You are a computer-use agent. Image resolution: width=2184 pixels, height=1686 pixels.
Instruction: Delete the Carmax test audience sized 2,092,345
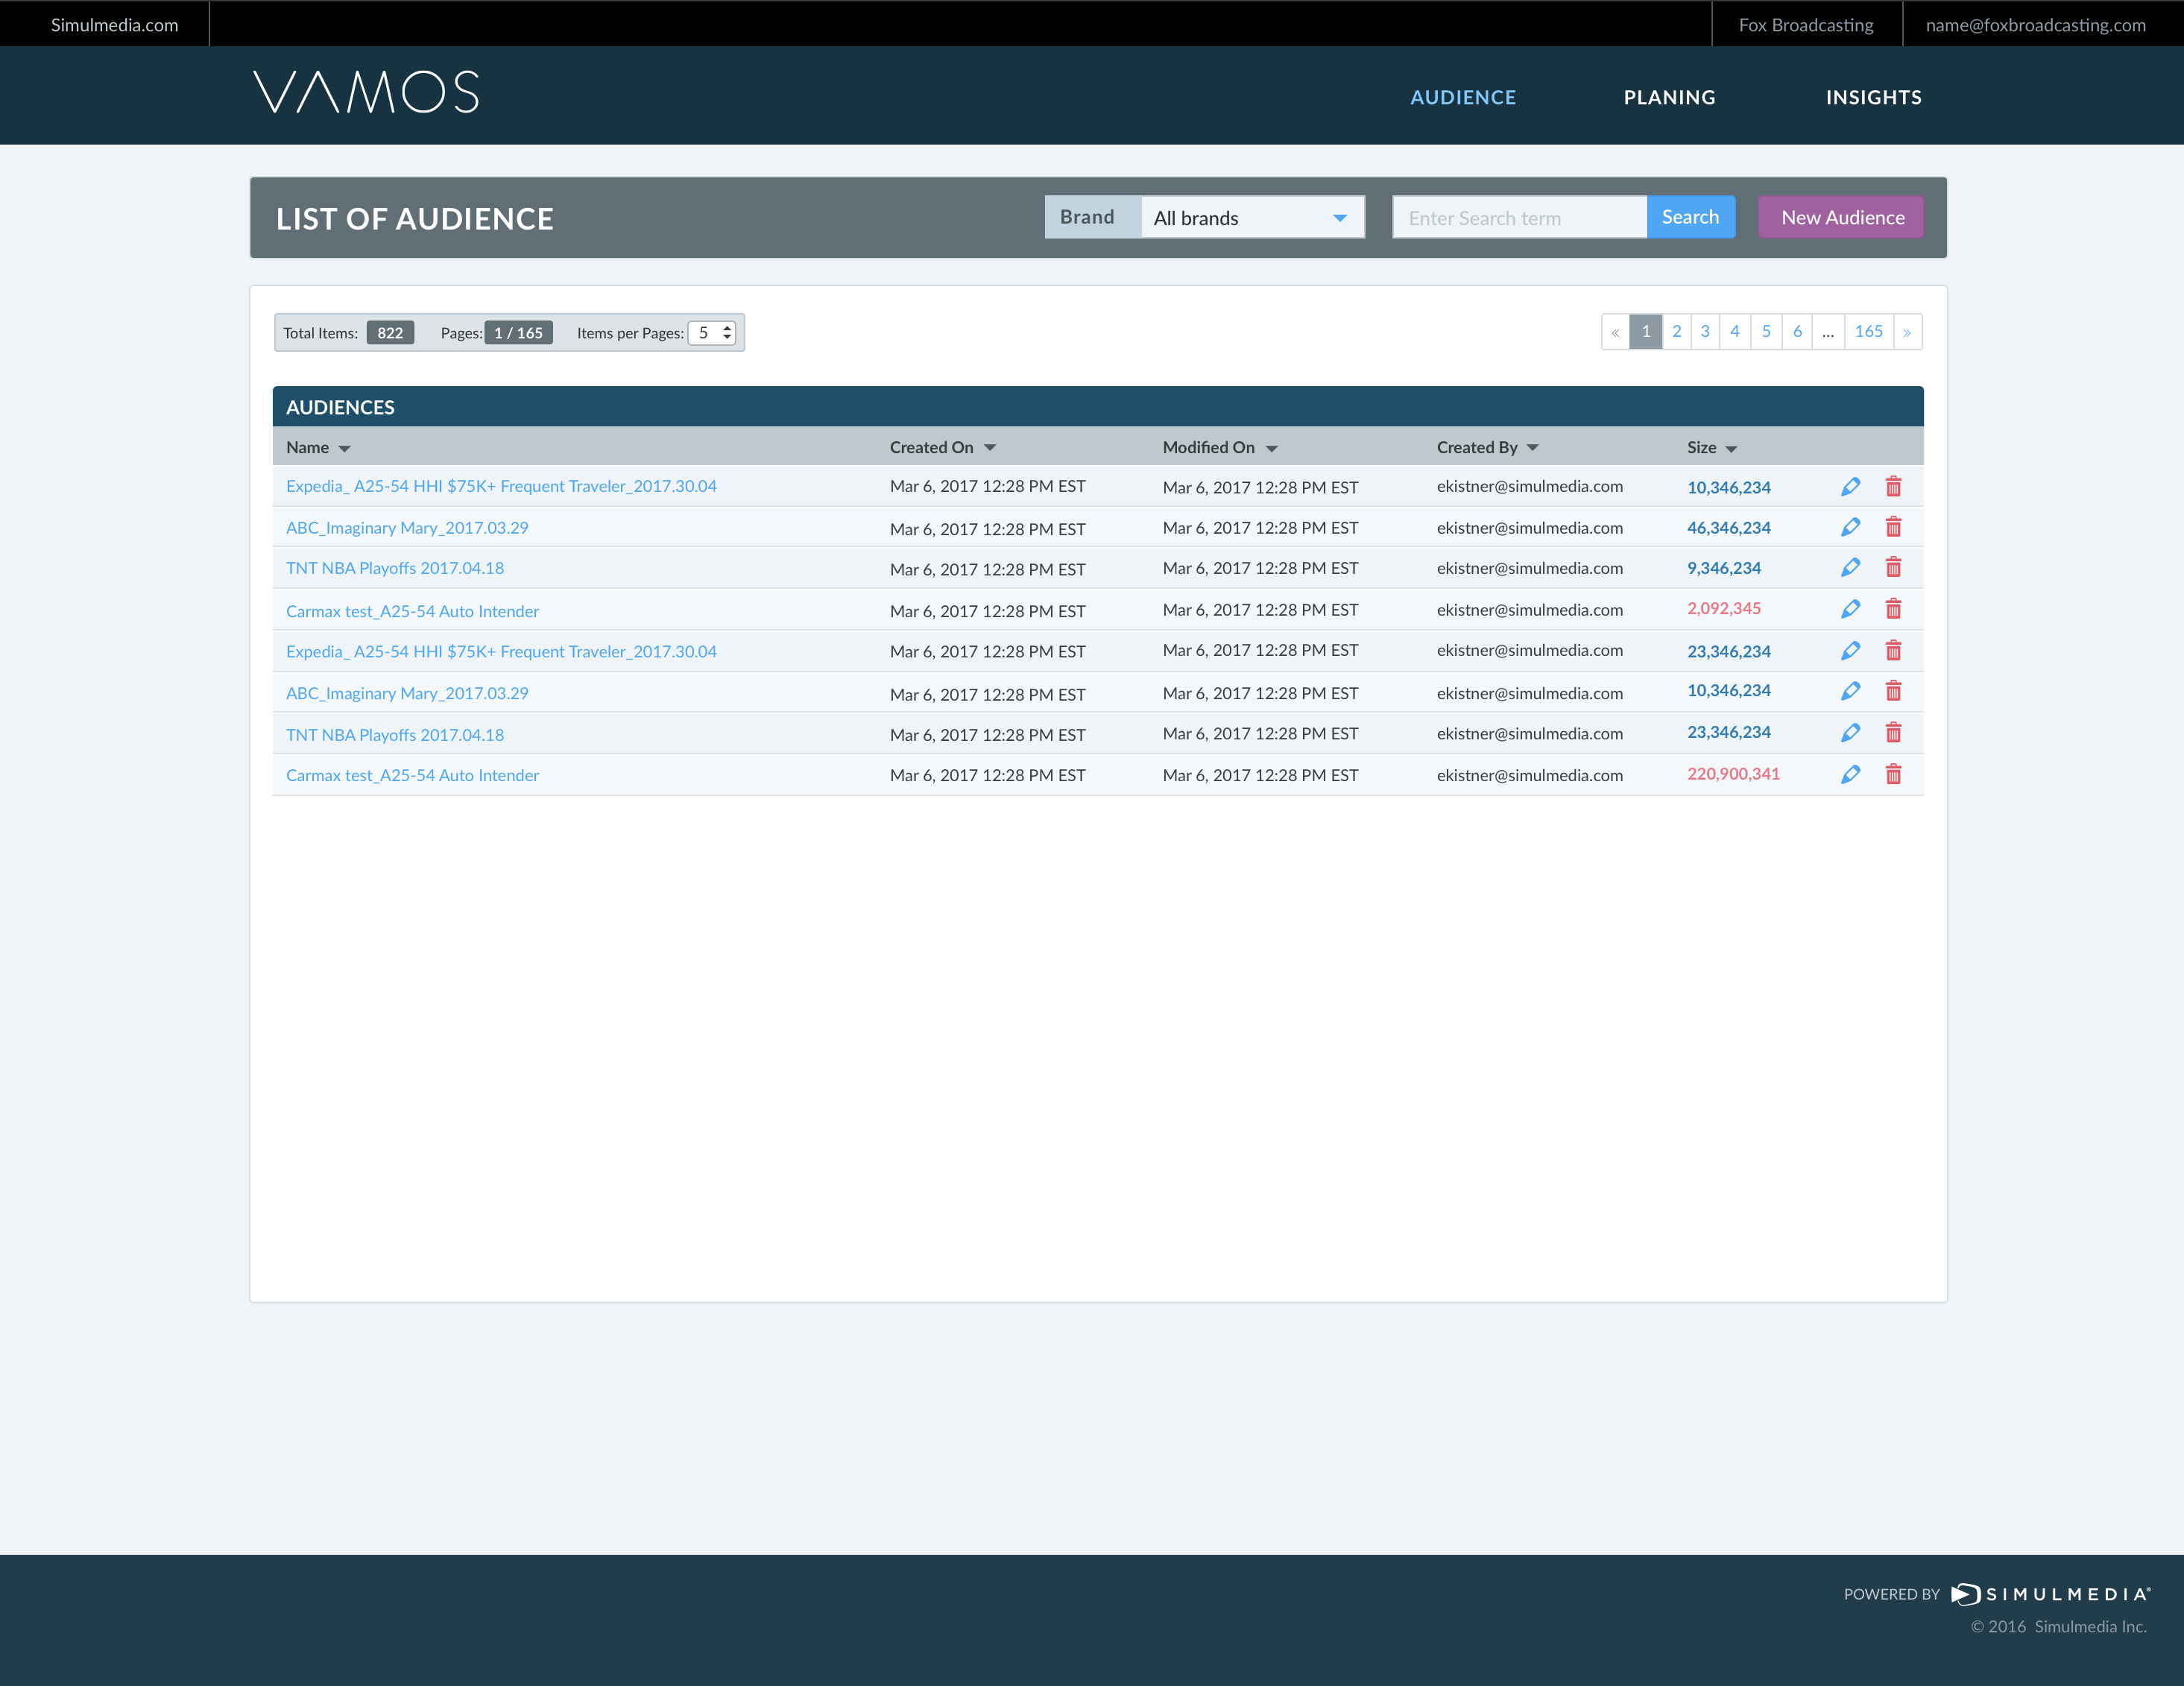(1893, 609)
